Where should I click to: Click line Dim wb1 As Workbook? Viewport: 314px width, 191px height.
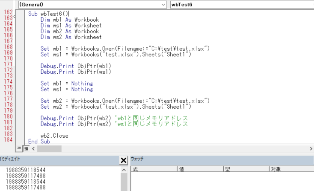pyautogui.click(x=70, y=20)
